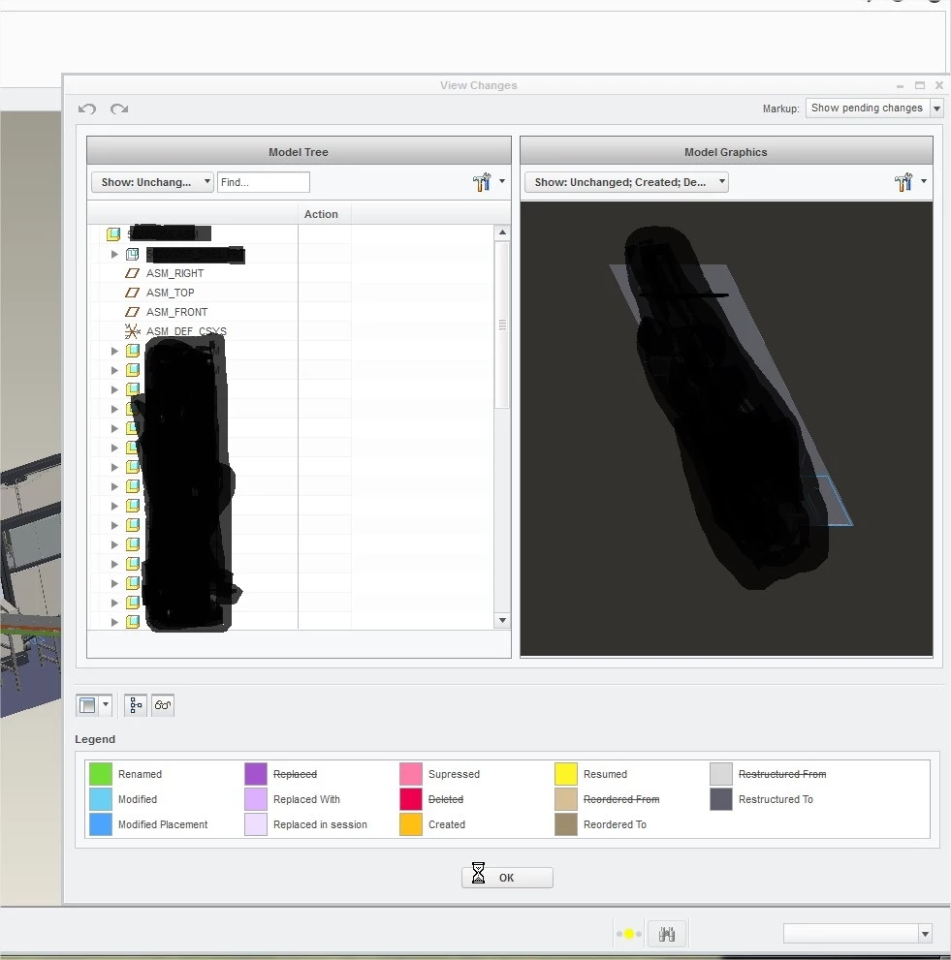
Task: Click the Model Tree scroll up arrow
Action: pyautogui.click(x=502, y=232)
